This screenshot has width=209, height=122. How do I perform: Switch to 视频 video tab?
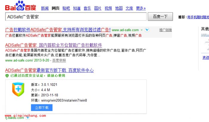point(108,8)
